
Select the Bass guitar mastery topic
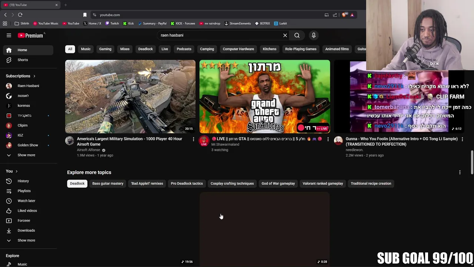108,184
